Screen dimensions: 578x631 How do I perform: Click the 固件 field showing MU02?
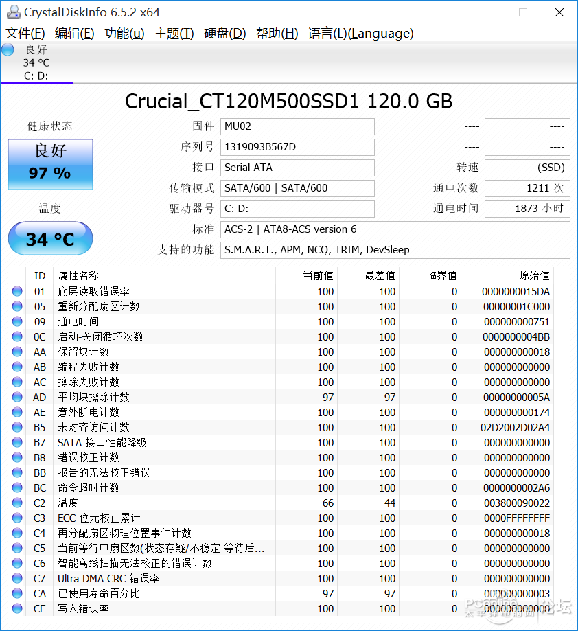click(x=297, y=126)
